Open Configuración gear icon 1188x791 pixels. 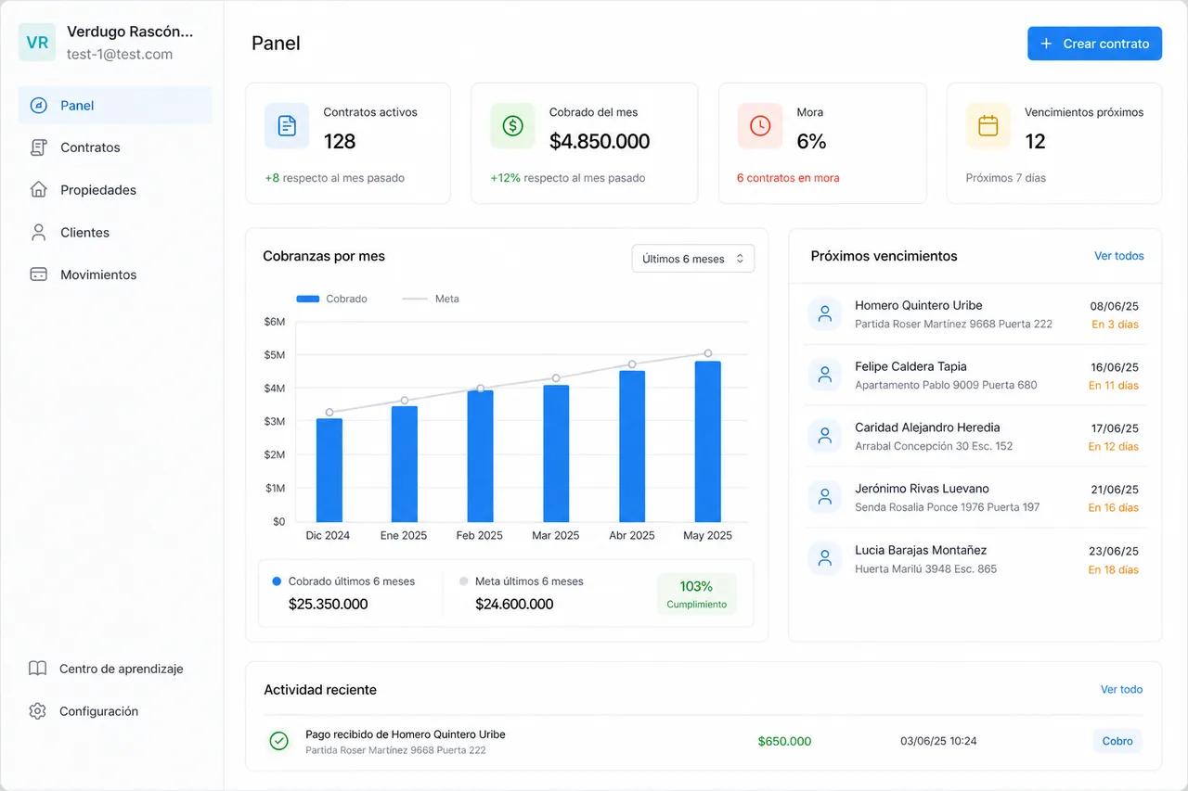(37, 711)
